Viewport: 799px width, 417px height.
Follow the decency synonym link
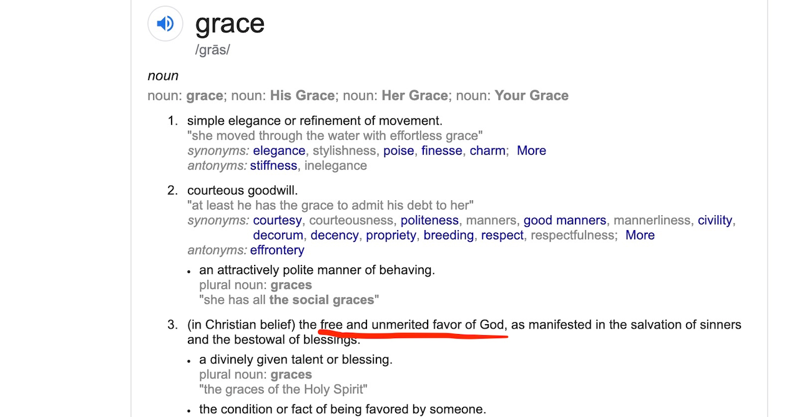[x=335, y=235]
